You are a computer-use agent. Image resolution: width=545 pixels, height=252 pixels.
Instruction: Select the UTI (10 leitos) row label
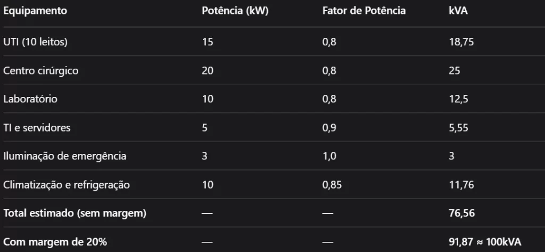click(x=35, y=42)
